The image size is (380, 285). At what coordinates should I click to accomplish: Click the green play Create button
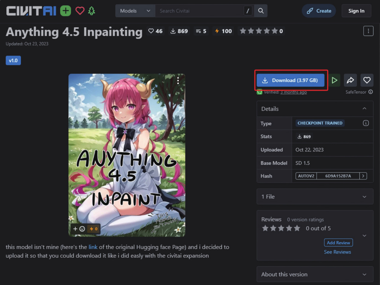tap(334, 80)
